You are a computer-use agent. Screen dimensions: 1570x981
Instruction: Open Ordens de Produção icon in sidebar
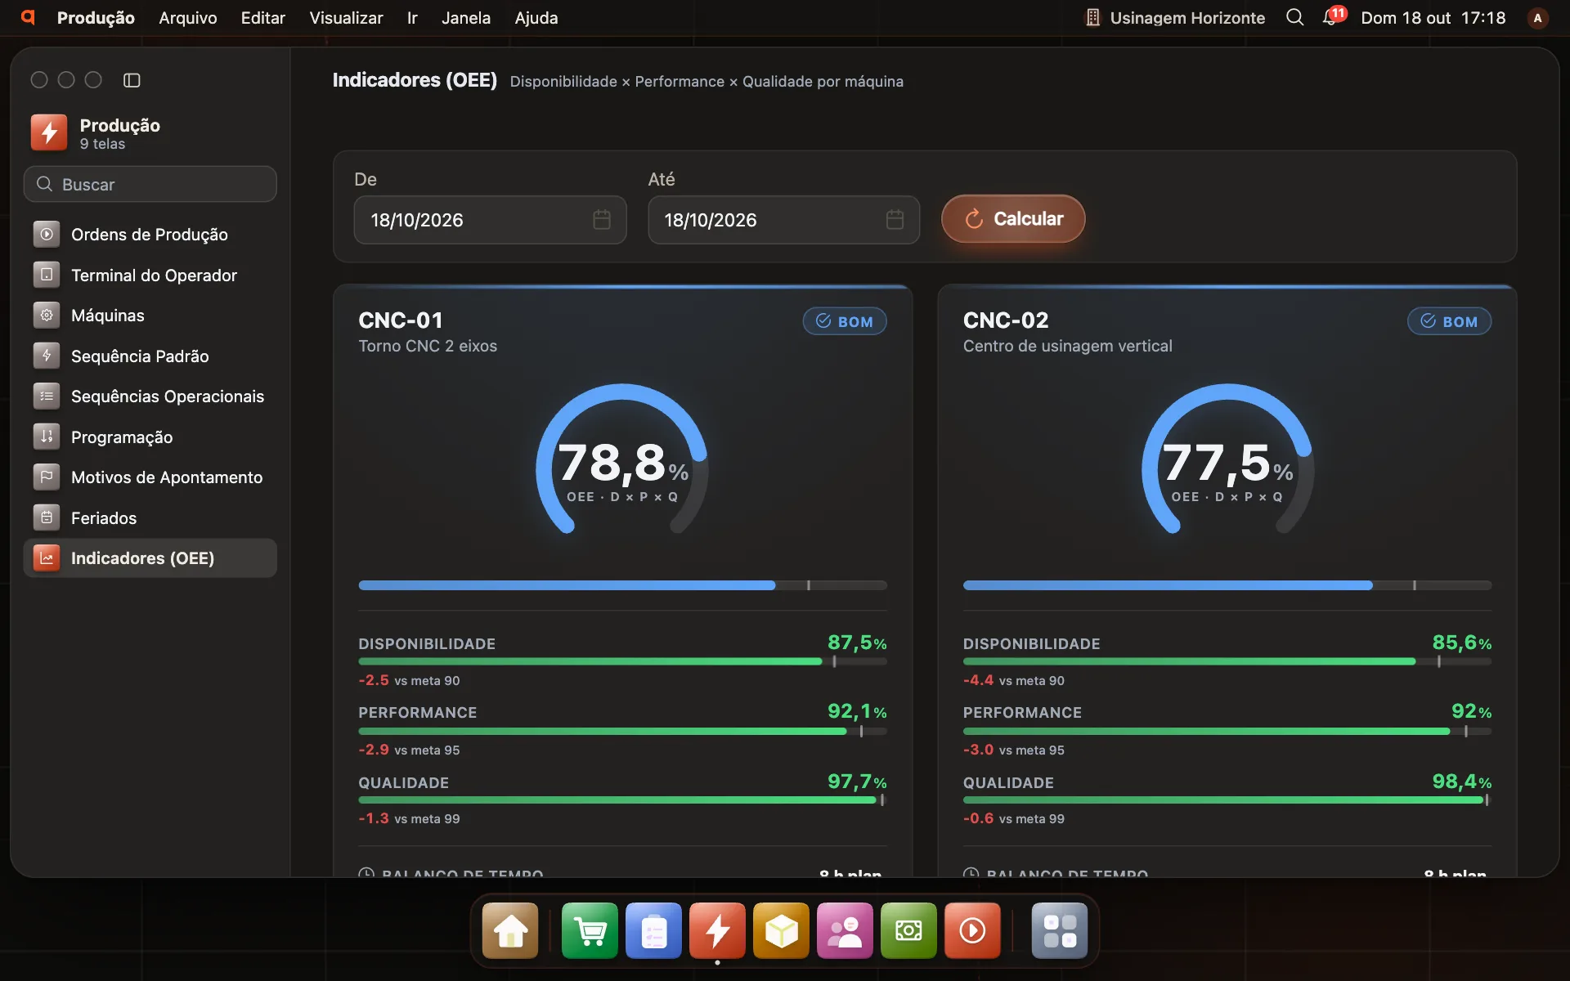click(x=47, y=235)
